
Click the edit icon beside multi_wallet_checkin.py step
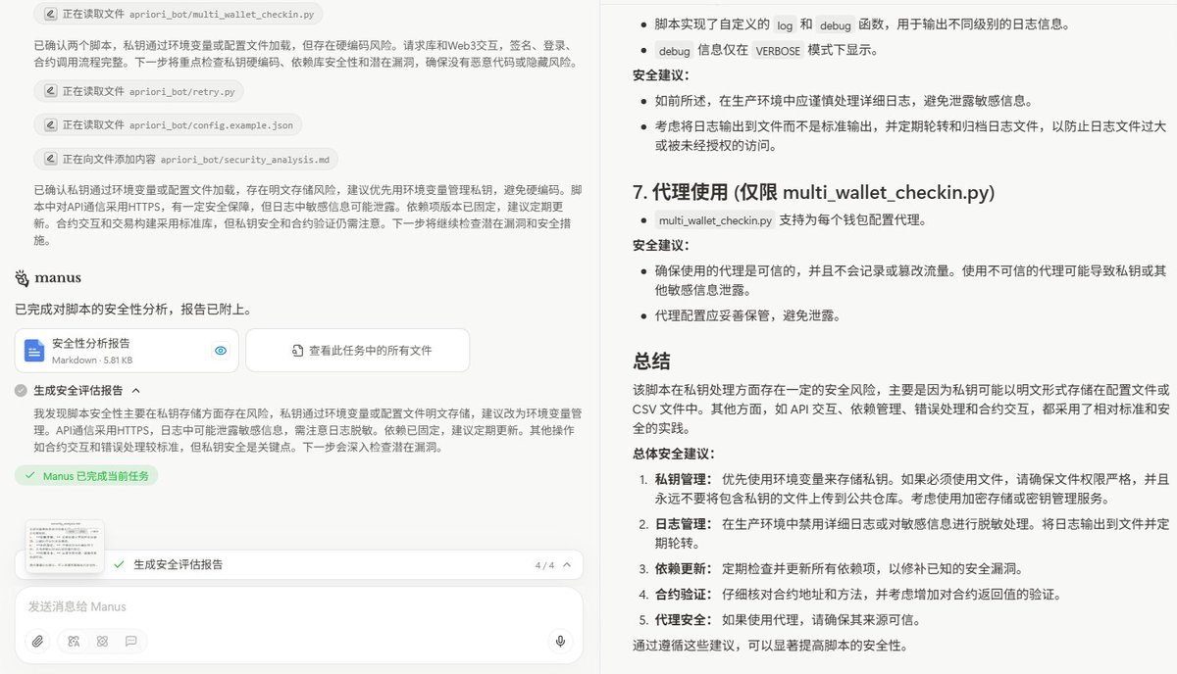pos(50,14)
